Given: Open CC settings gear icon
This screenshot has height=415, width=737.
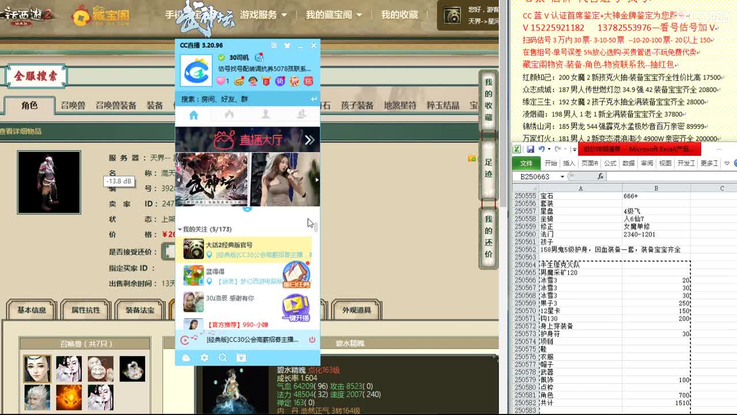Looking at the screenshot, I should coord(204,358).
